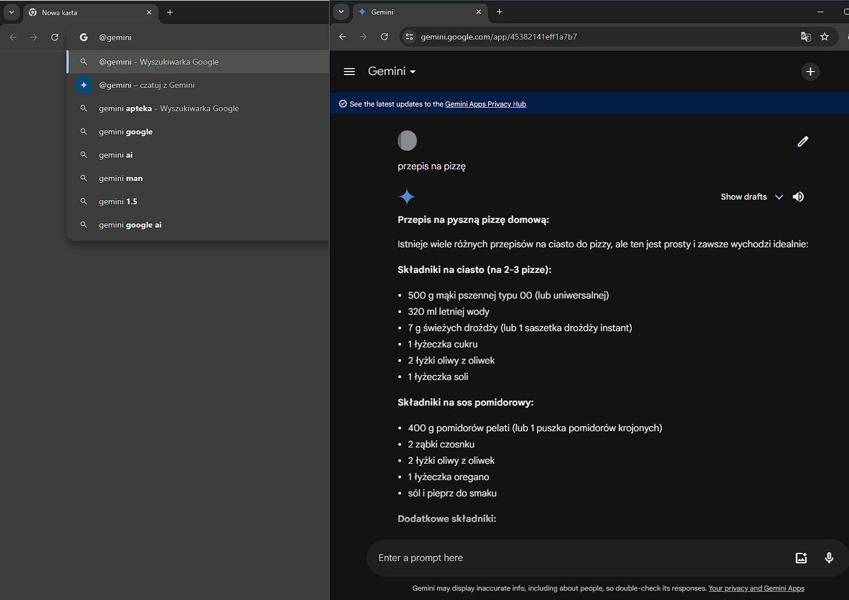Open the tab search dropdown on Gemini window
849x600 pixels.
tap(341, 12)
